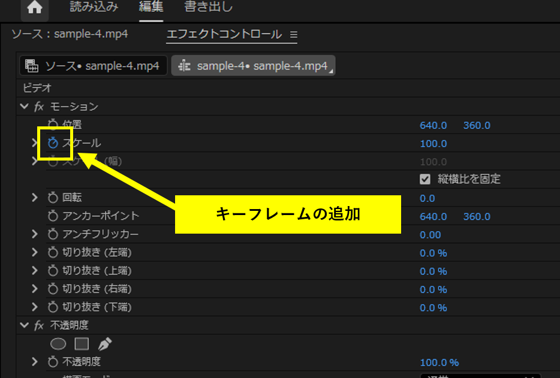Click the 640.0 position value field
This screenshot has width=560, height=378.
click(x=433, y=125)
